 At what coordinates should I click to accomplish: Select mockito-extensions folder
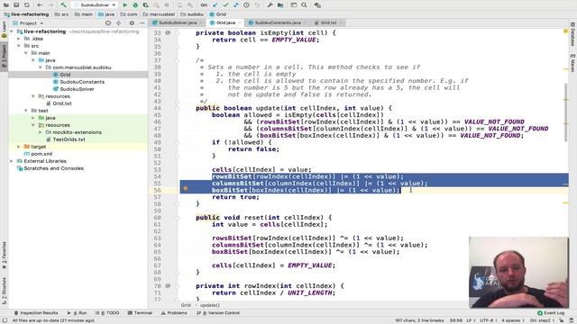[x=77, y=132]
